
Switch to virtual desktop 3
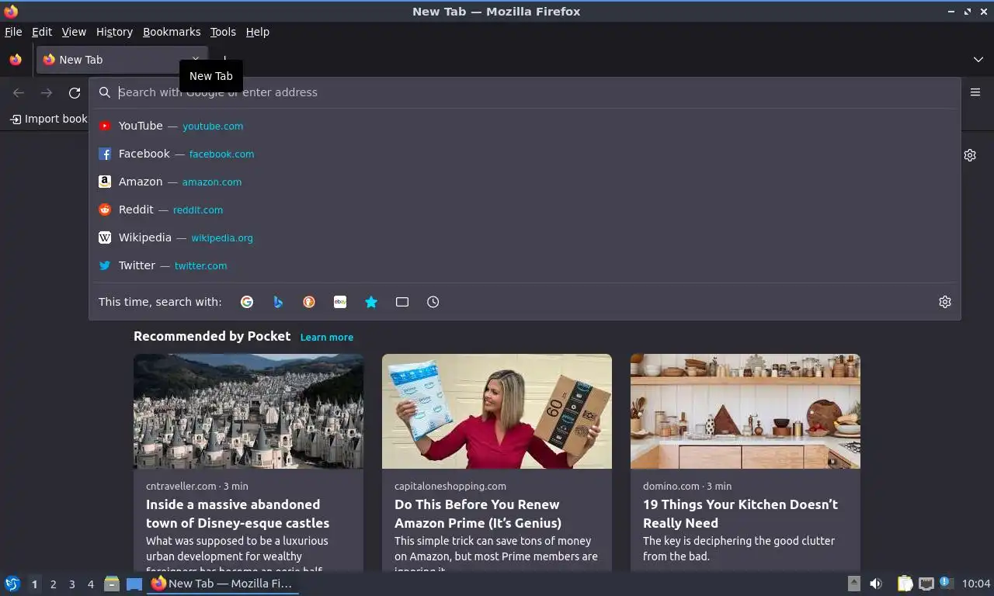(x=72, y=584)
